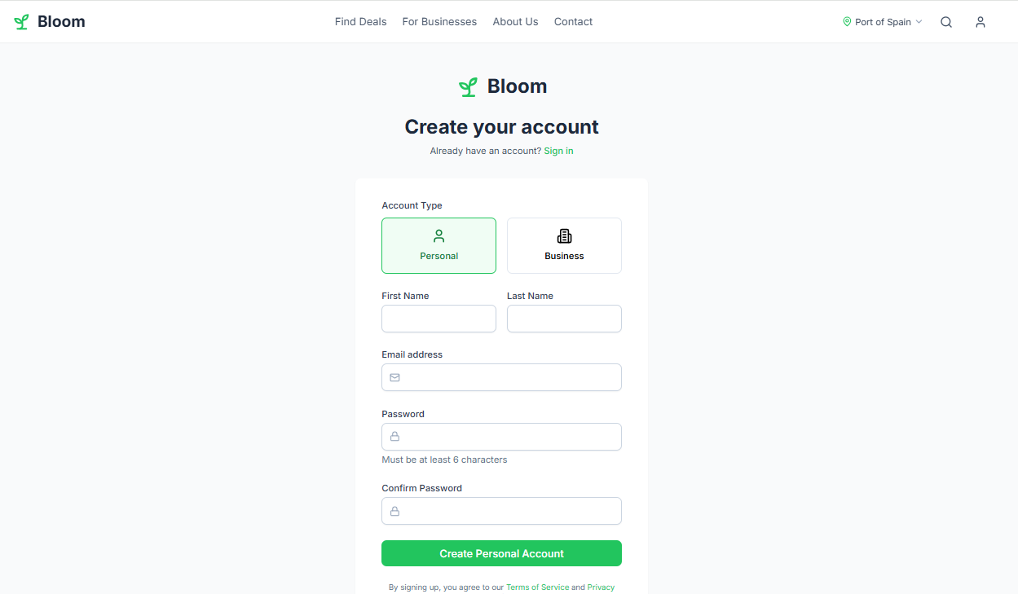Click the envelope icon in email field
Screen dimensions: 1018x594
pos(394,377)
